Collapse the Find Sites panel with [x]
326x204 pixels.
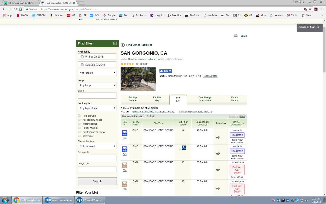[115, 44]
